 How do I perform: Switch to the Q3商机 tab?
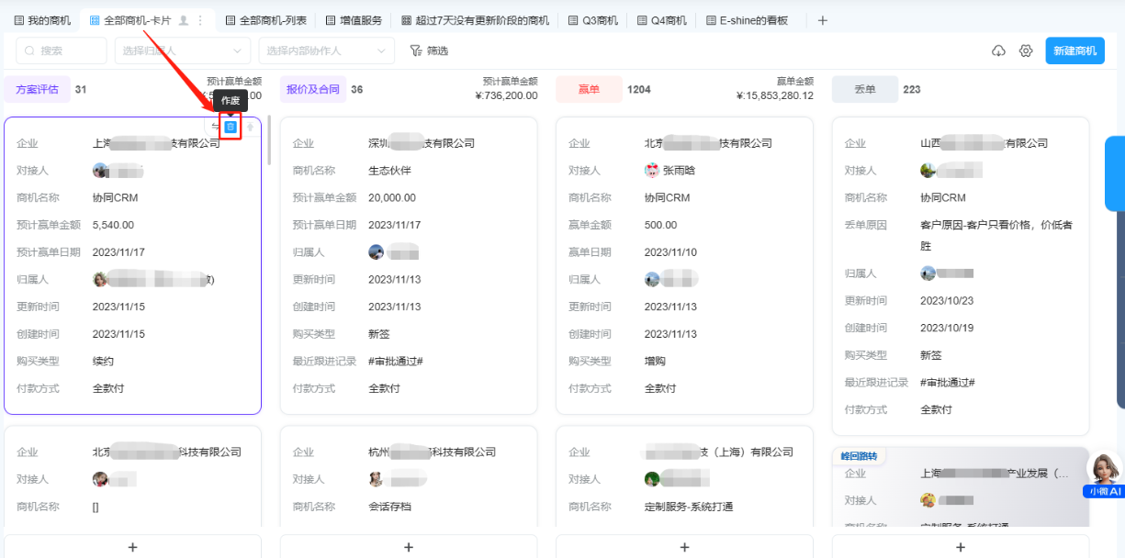pos(593,20)
